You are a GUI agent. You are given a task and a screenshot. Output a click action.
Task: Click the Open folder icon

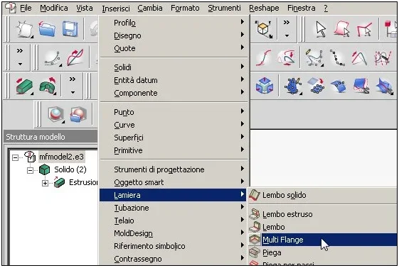pos(47,29)
